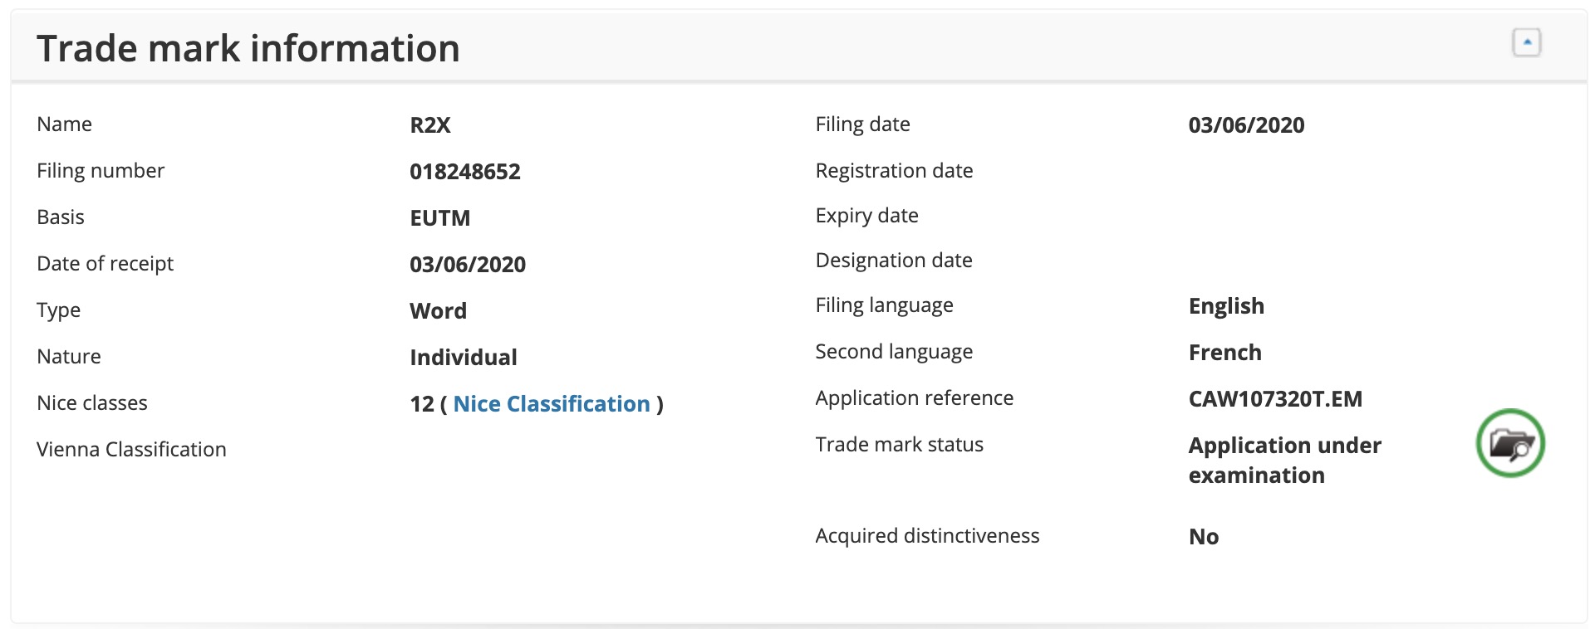
Task: Click the Individual nature value
Action: [464, 358]
